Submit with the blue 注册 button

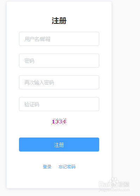pos(59,144)
